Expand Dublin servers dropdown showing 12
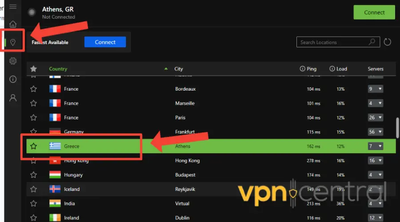Screen dimensions: 400x222 tap(375, 218)
